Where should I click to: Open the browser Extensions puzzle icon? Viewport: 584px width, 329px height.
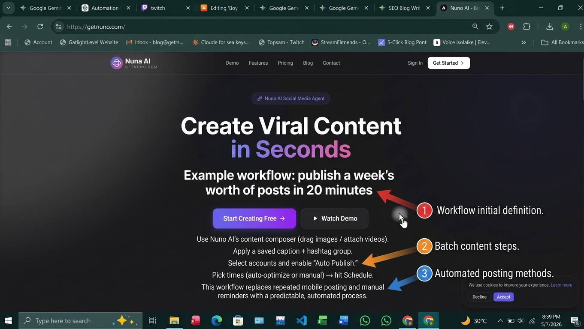527,27
